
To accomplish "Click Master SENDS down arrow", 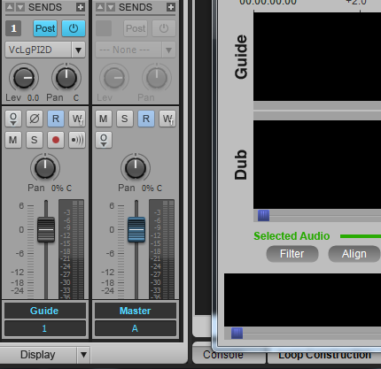I will coord(111,7).
